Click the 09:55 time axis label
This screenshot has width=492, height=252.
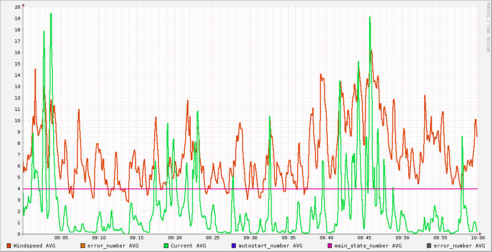(x=439, y=238)
